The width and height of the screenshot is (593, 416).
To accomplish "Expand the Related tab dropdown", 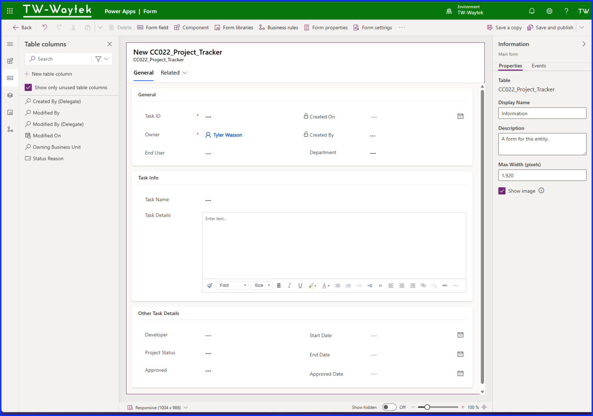I will coord(185,72).
